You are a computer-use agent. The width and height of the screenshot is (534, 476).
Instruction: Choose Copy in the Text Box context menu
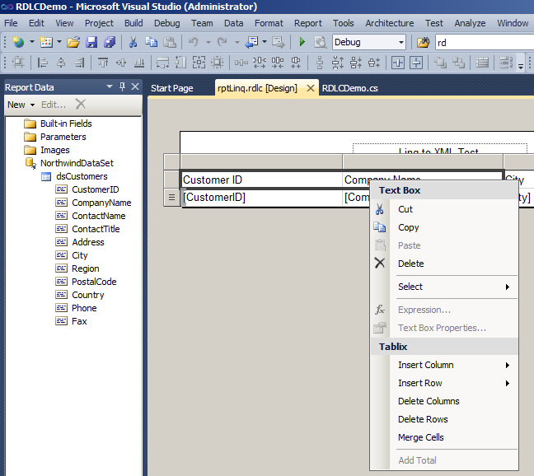[409, 227]
